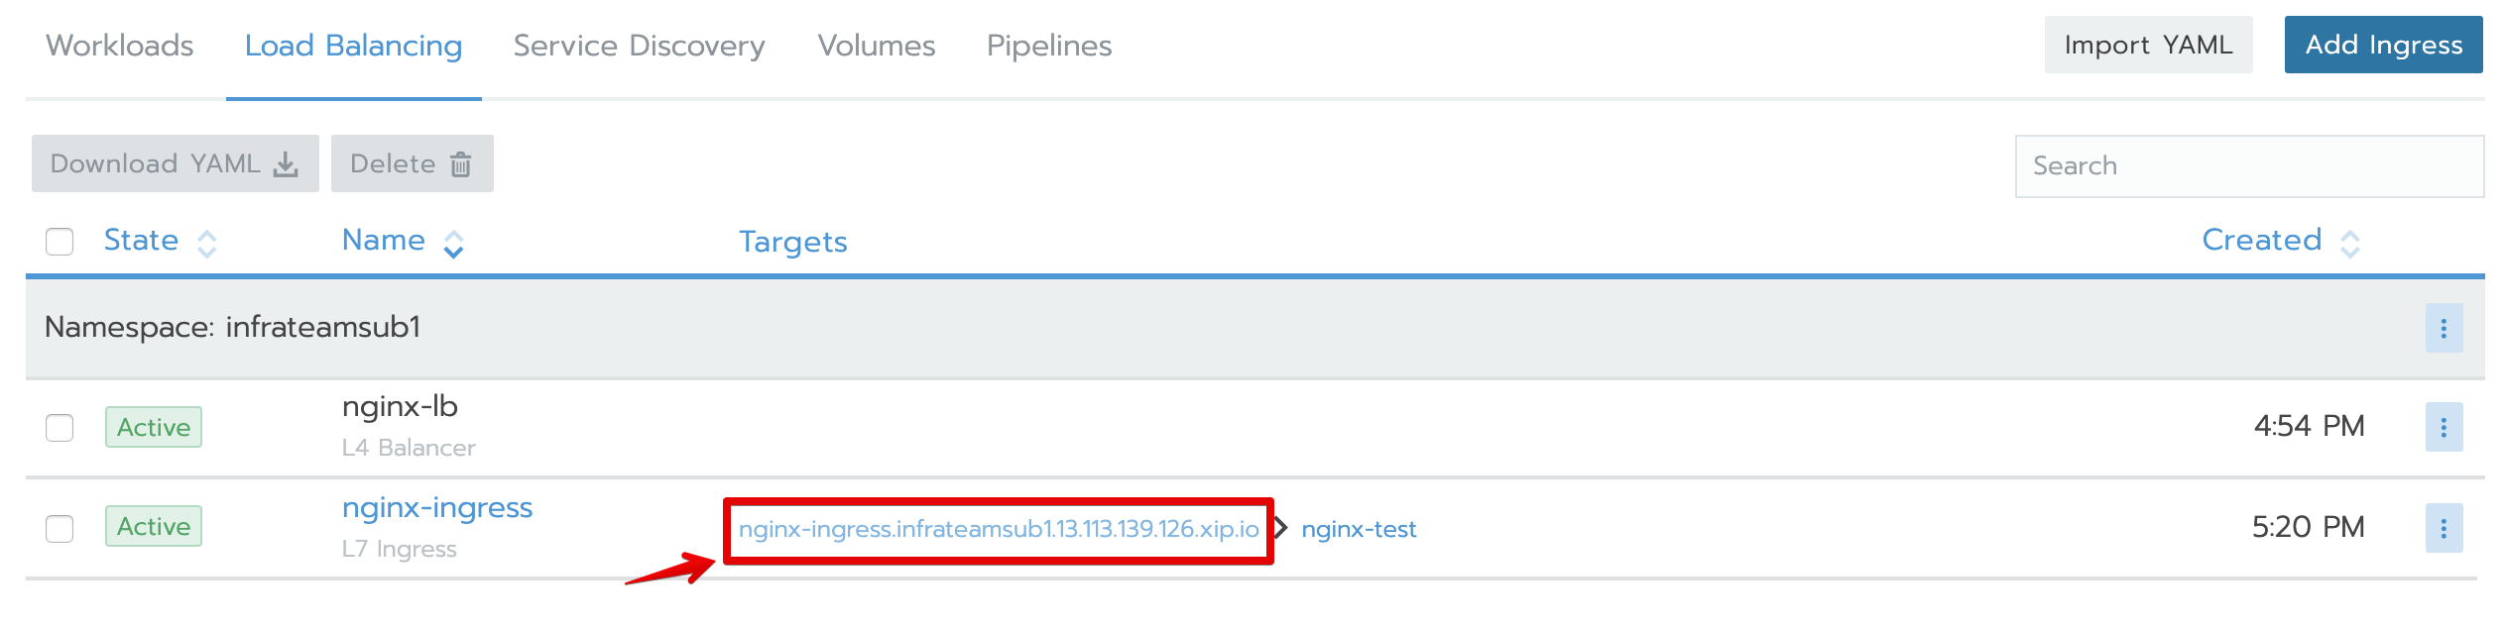Click arrow chevron before nginx-test target
This screenshot has height=628, width=2505.
click(1281, 528)
